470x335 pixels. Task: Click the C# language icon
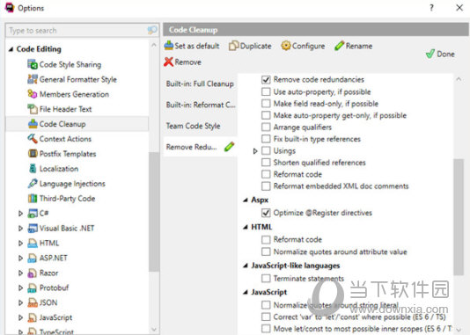click(33, 213)
